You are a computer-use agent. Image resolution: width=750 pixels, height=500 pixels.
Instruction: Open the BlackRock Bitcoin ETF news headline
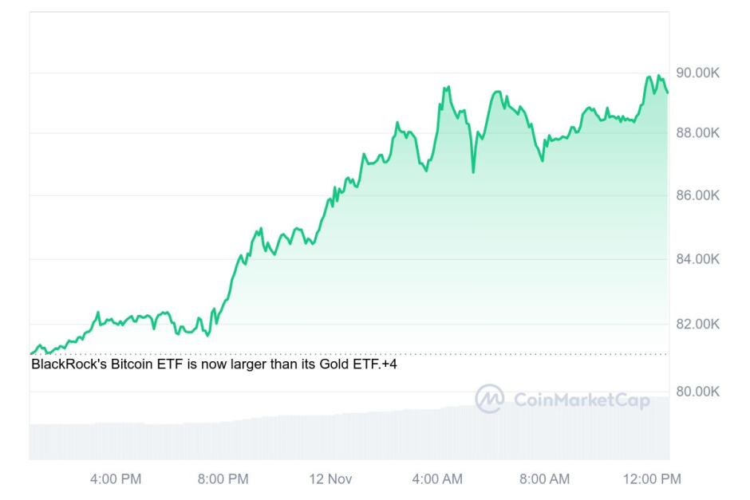205,364
